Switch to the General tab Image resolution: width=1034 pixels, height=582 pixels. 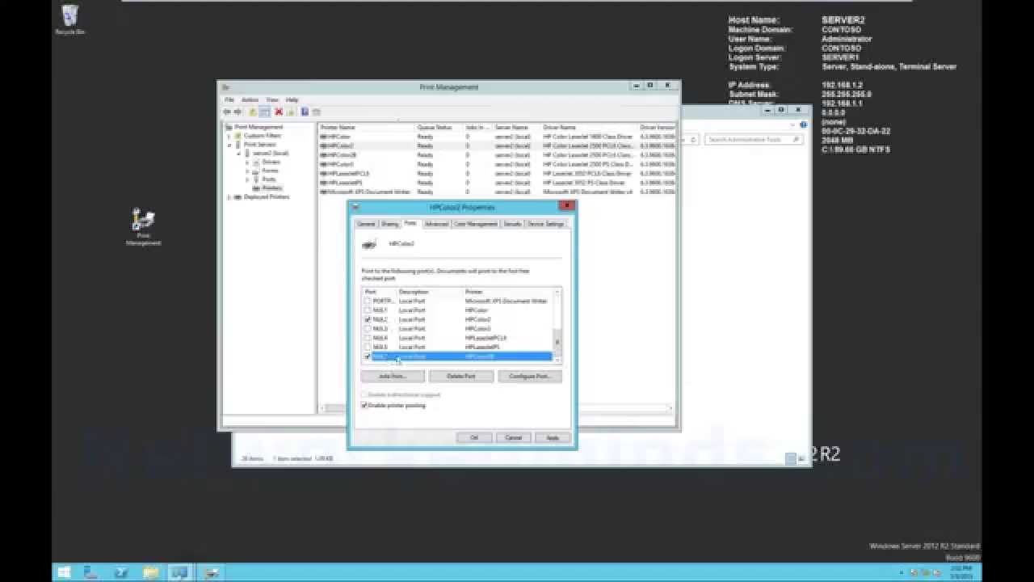(366, 224)
